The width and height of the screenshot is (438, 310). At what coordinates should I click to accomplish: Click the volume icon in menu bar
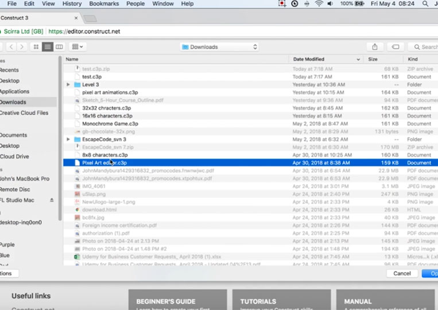tap(330, 3)
